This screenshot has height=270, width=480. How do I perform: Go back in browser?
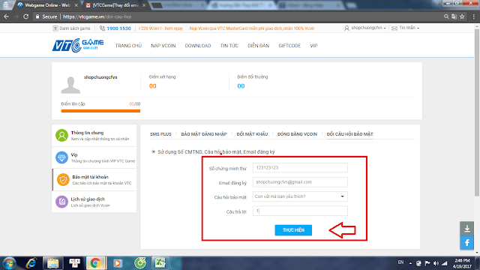pyautogui.click(x=7, y=16)
